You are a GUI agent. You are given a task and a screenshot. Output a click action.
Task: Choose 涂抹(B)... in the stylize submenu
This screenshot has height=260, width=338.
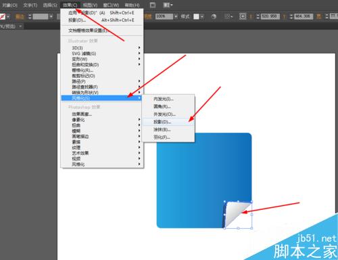(168, 129)
